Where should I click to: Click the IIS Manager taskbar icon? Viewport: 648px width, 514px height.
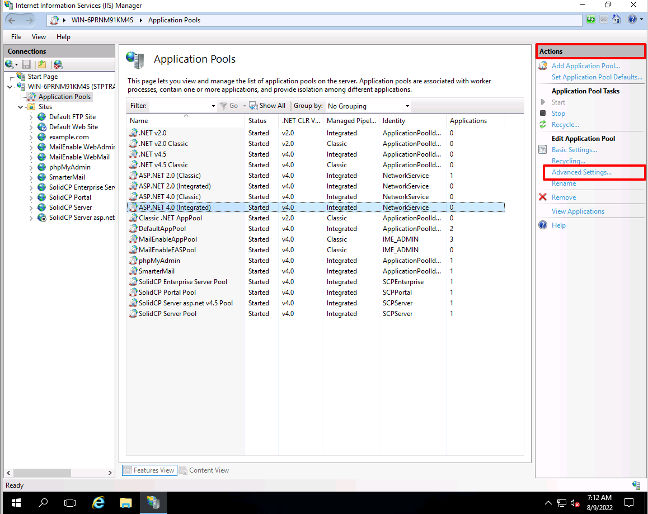(153, 503)
